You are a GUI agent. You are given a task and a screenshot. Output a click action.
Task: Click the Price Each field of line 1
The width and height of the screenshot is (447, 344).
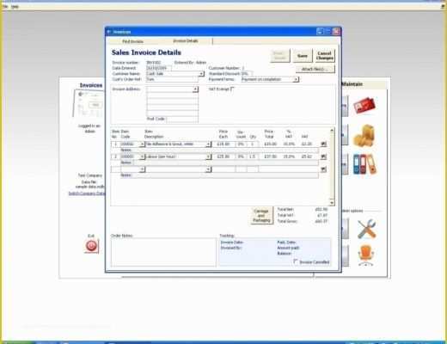pos(223,144)
